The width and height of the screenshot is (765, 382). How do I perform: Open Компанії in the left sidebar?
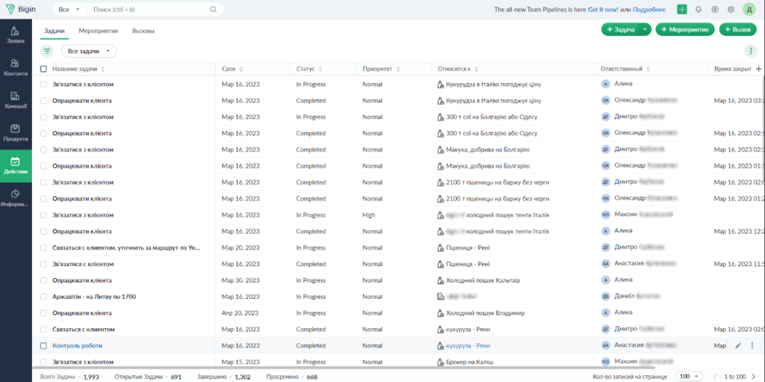(16, 99)
